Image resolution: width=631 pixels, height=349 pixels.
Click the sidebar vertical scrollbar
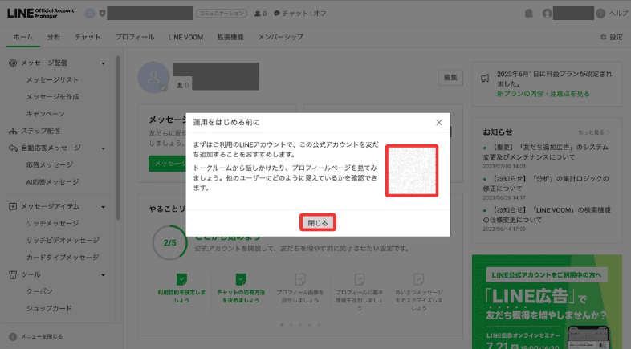point(118,138)
